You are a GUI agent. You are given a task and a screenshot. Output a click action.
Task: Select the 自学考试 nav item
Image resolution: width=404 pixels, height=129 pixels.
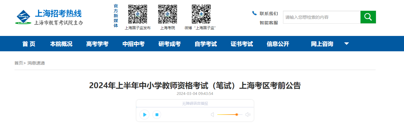point(206,44)
